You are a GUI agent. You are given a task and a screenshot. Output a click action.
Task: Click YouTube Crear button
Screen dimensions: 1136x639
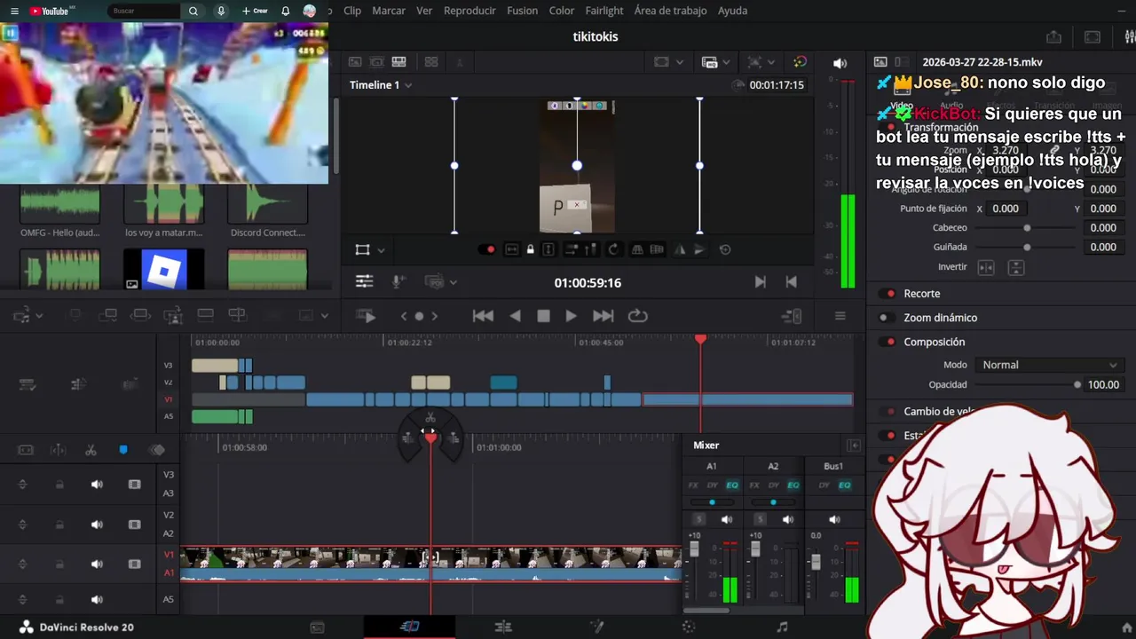pos(255,11)
